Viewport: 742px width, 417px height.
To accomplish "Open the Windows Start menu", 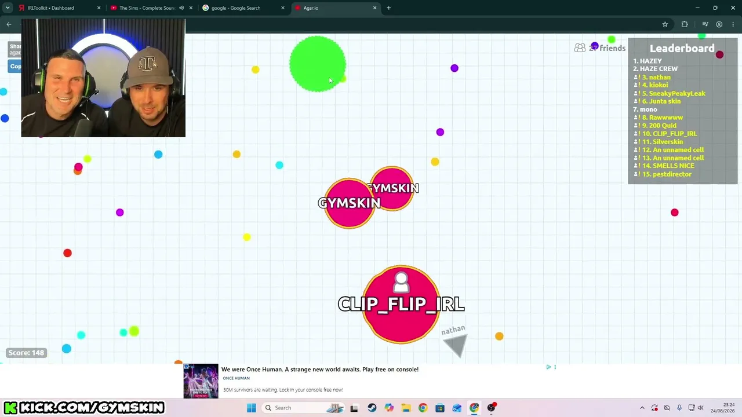I will pos(251,408).
